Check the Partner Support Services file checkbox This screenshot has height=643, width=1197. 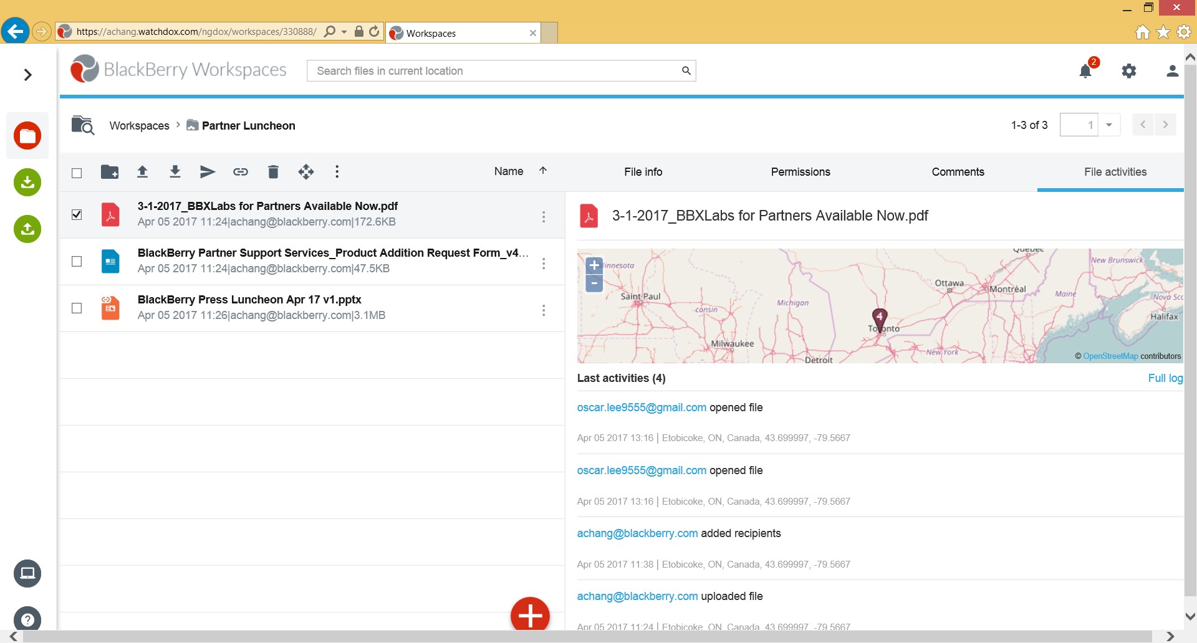(x=77, y=262)
